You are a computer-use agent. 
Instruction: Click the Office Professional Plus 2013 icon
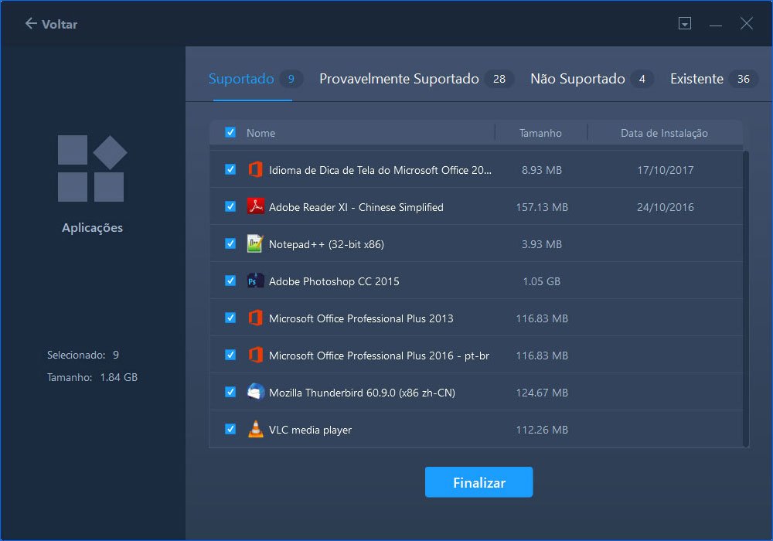[255, 318]
